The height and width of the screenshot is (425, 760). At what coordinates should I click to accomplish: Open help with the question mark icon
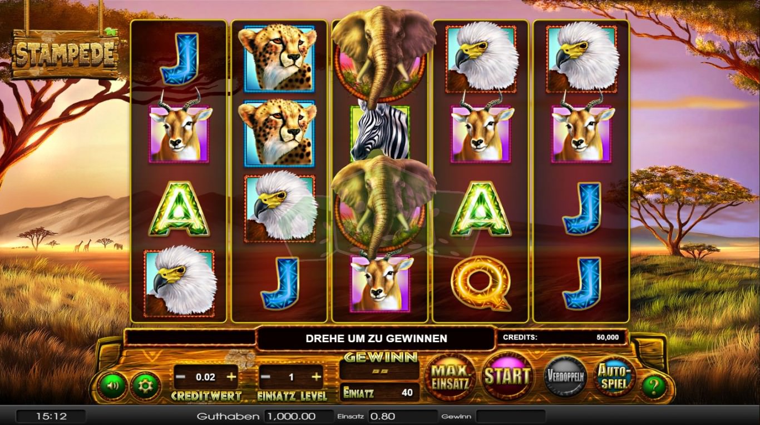click(654, 387)
